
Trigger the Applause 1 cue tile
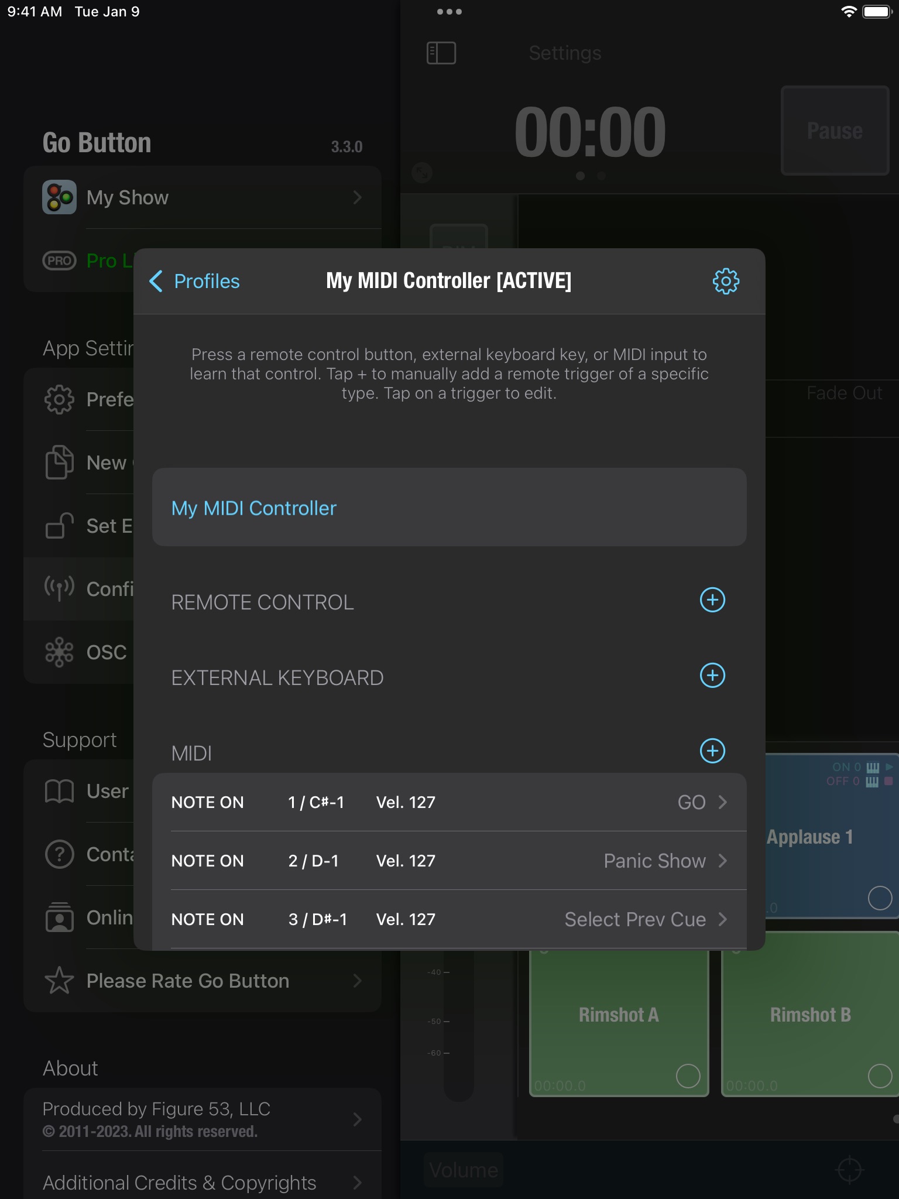click(x=832, y=837)
